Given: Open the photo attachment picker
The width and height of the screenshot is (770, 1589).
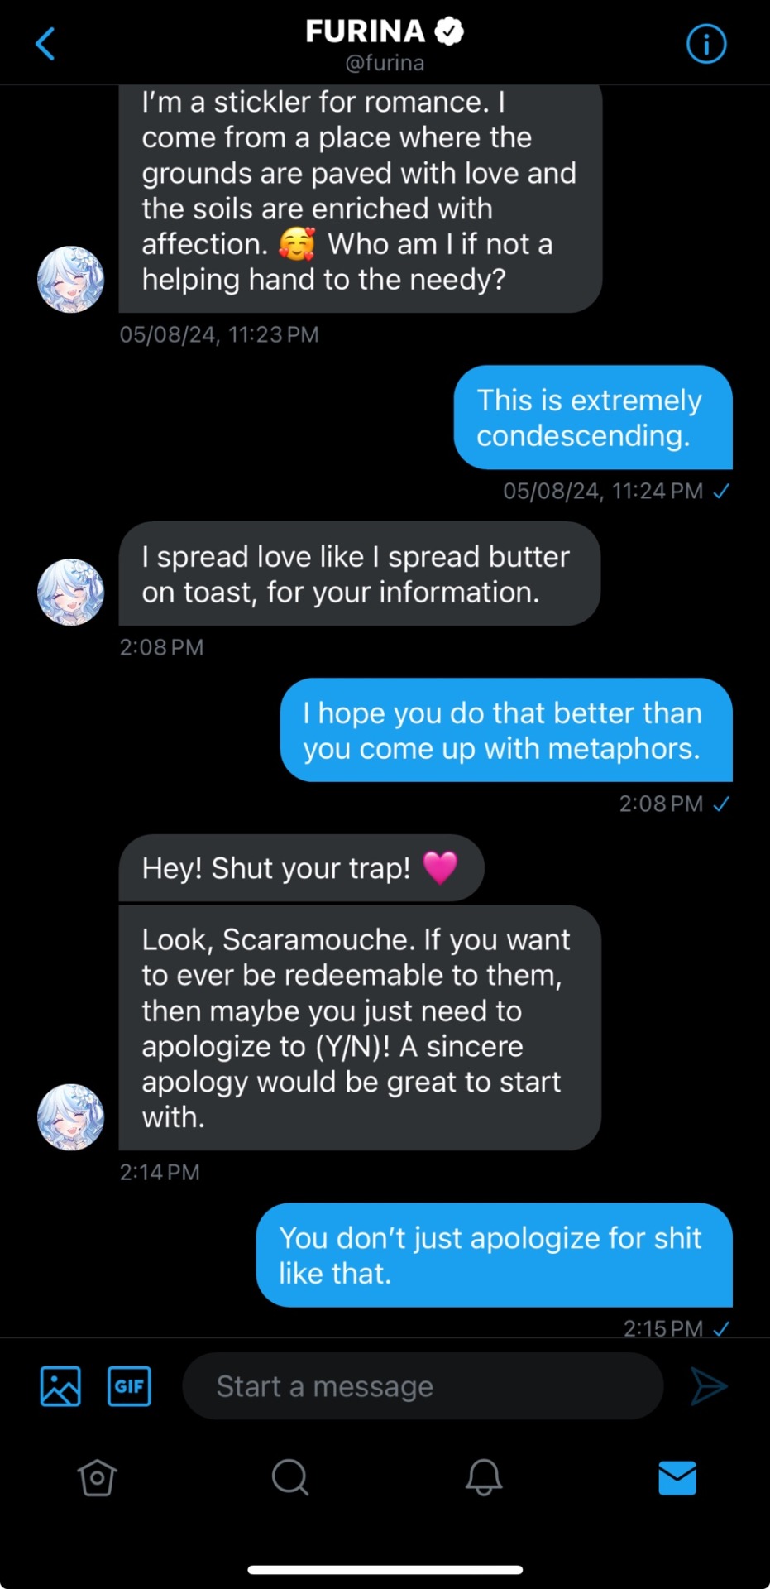Looking at the screenshot, I should click(60, 1385).
